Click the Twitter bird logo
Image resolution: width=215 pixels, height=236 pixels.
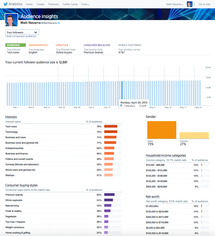5,4
